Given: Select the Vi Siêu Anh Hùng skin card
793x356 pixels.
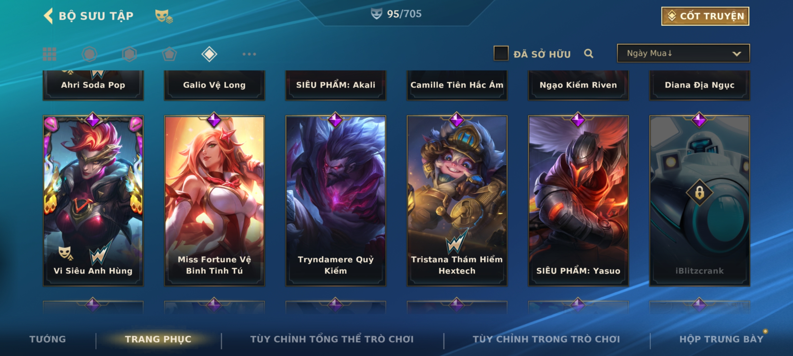Looking at the screenshot, I should pos(93,200).
